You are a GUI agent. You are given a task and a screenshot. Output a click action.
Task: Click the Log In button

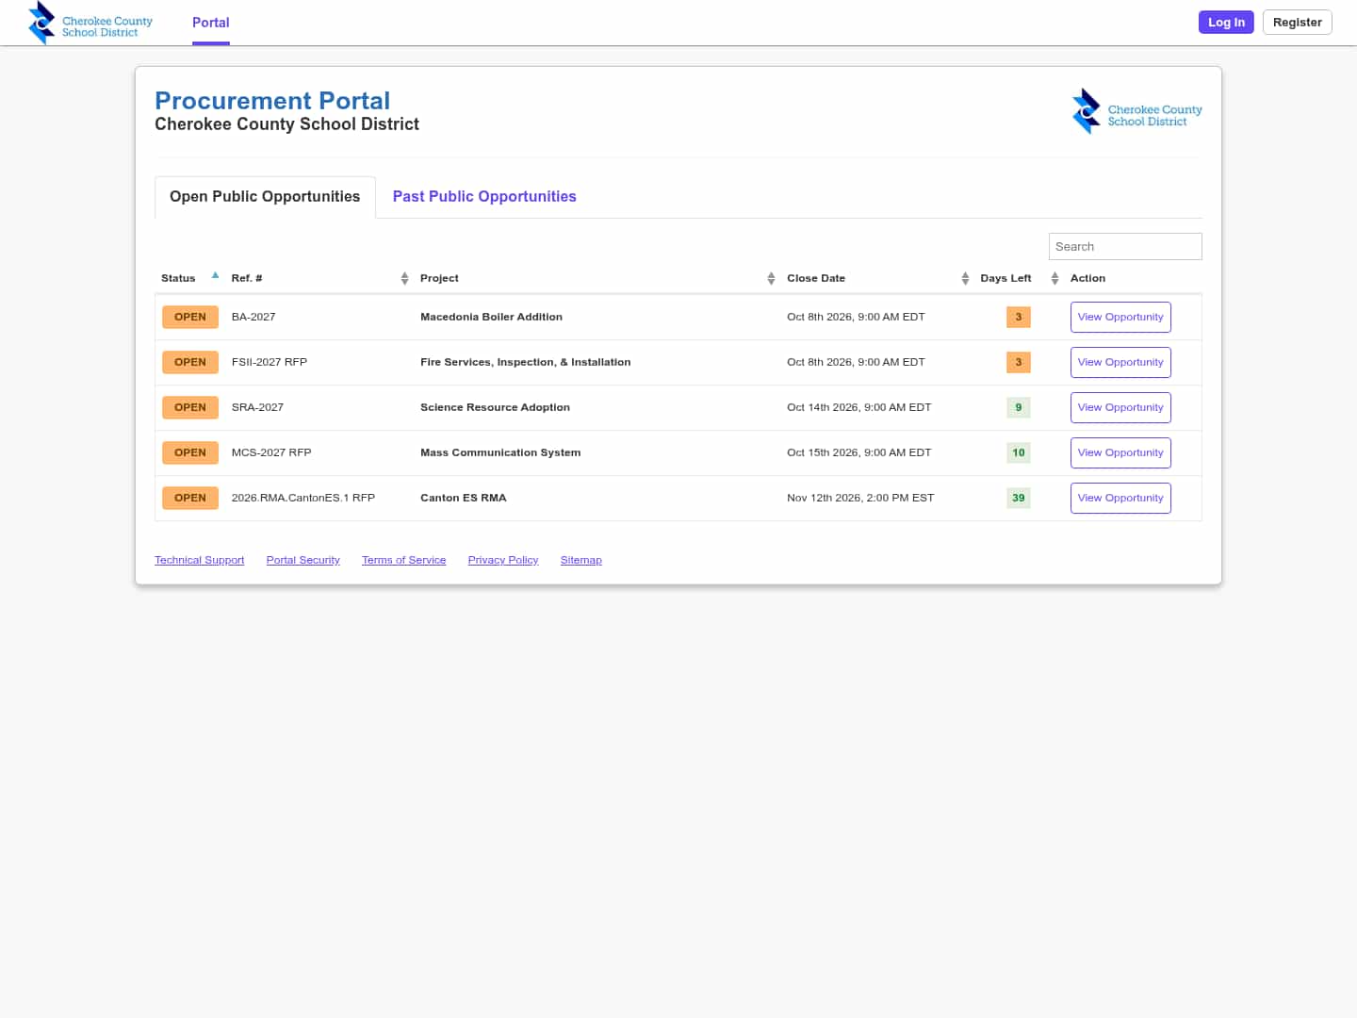coord(1226,23)
